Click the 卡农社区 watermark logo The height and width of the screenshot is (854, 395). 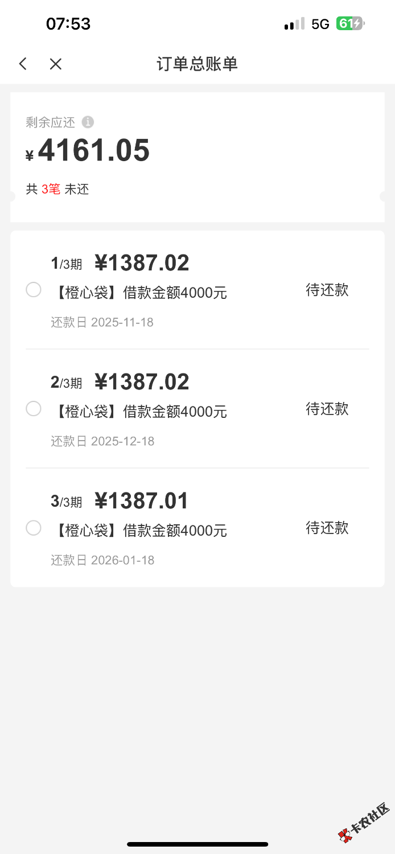363,822
